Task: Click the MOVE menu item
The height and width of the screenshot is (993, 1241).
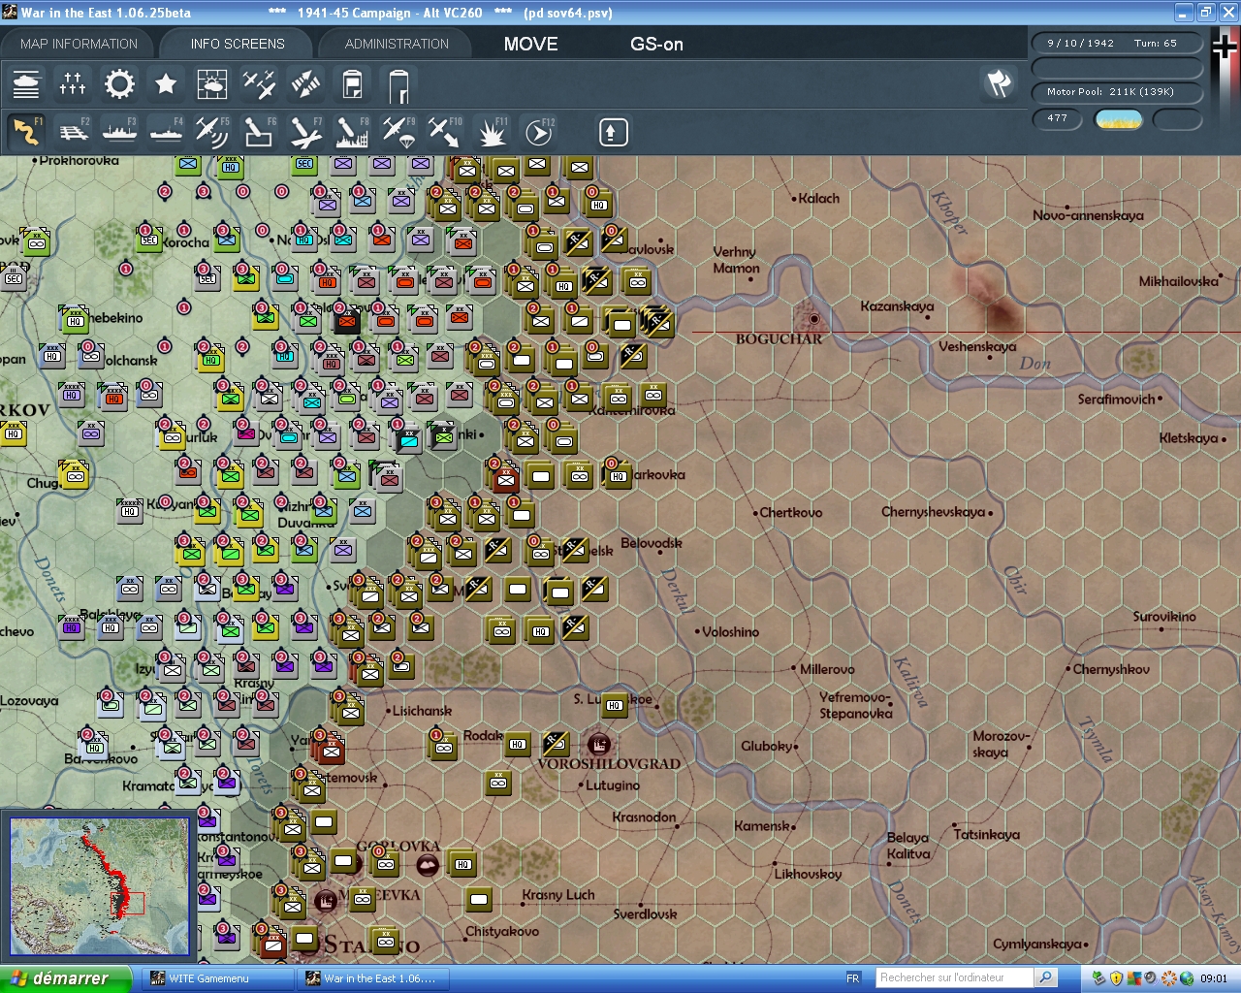Action: coord(529,44)
